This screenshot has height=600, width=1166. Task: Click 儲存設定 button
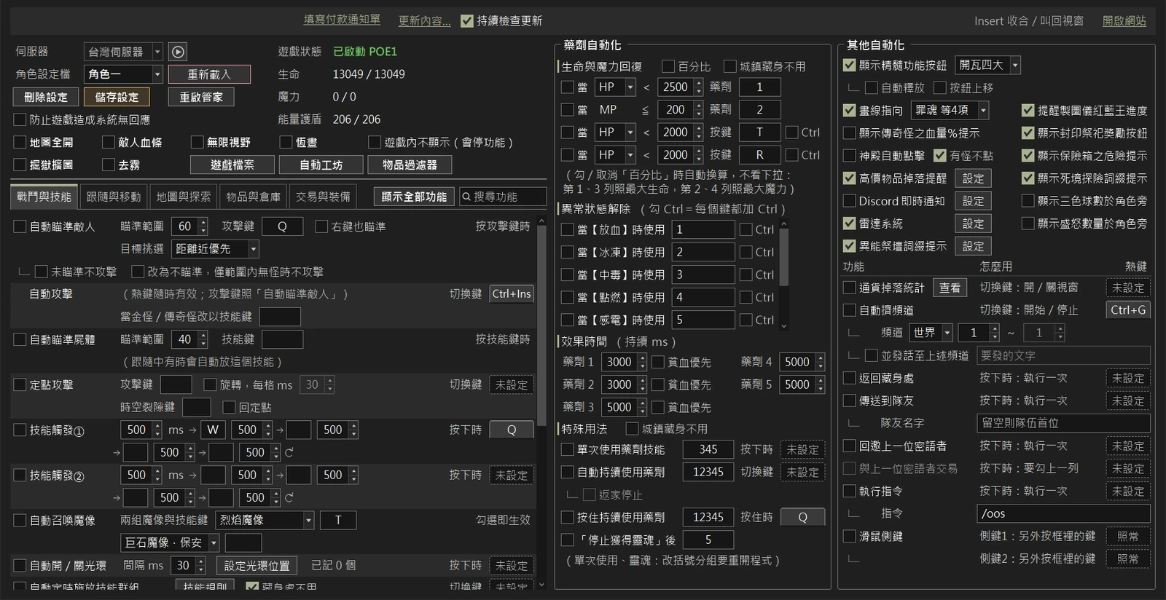[117, 97]
